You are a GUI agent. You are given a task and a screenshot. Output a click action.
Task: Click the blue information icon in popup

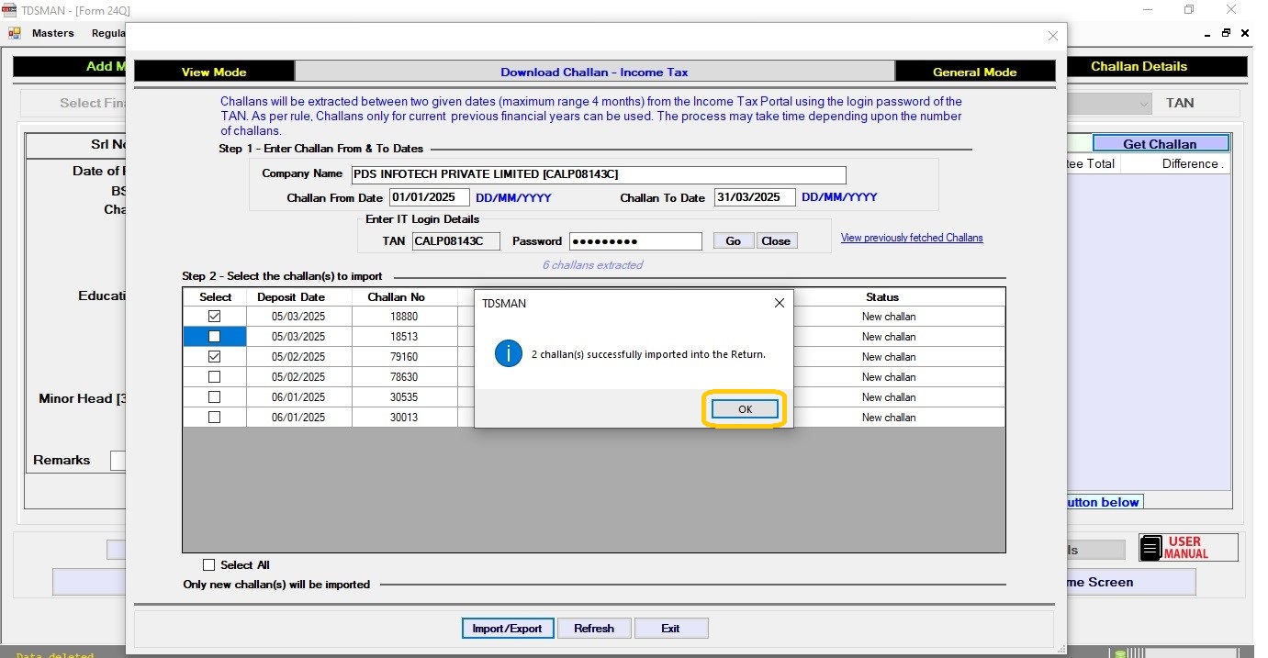(x=508, y=353)
